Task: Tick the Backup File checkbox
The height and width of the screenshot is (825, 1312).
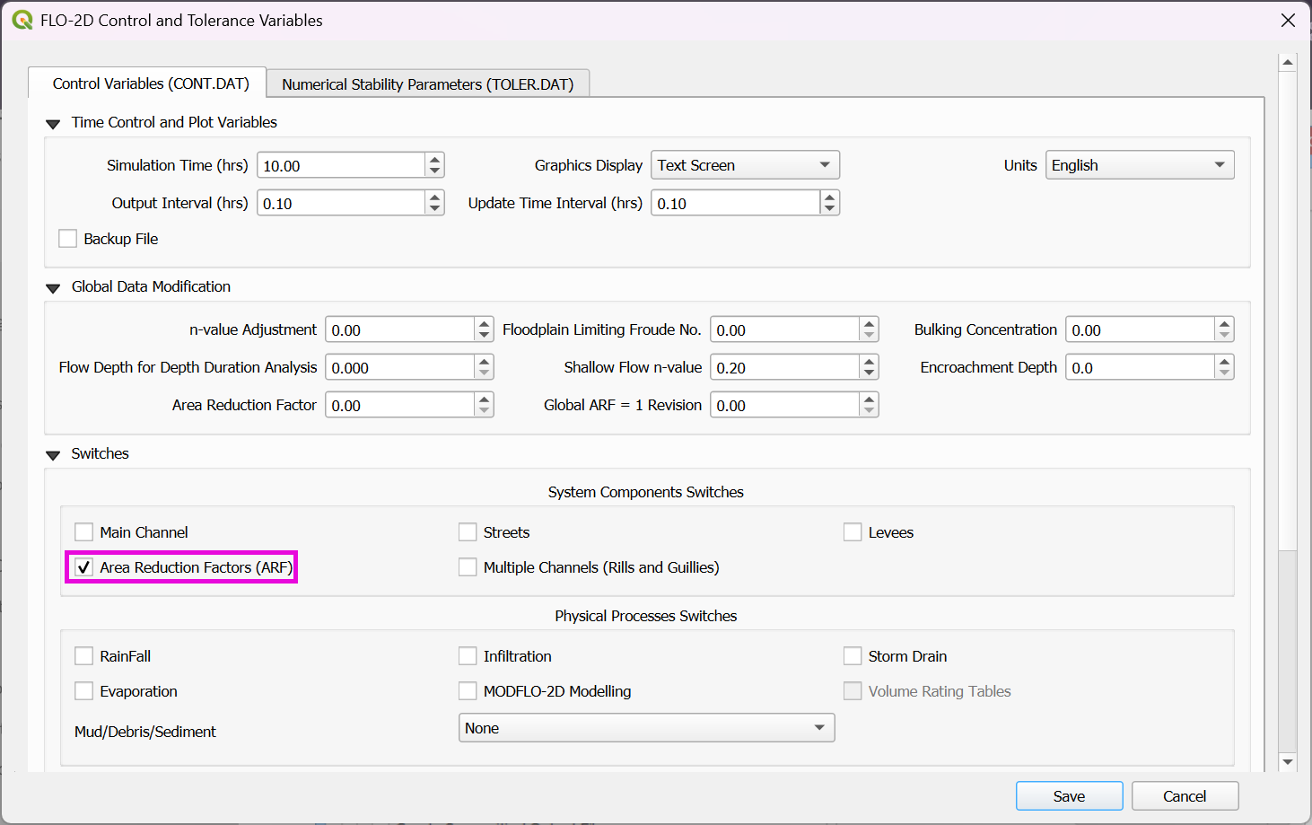Action: point(68,239)
